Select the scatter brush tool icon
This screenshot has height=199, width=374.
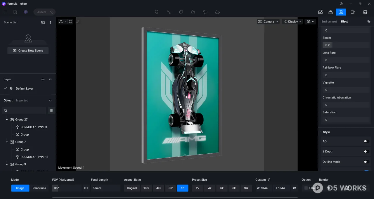coord(205,12)
